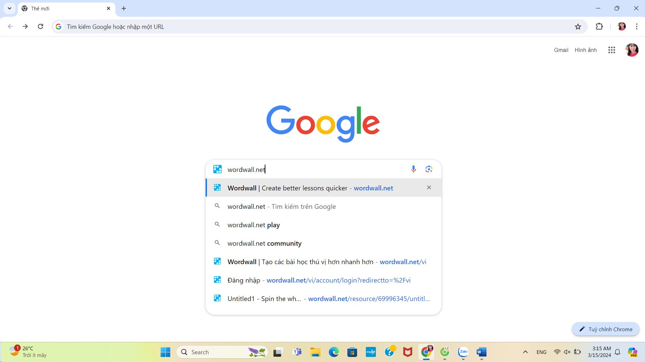The image size is (645, 362).
Task: Click the 'Tuỳ chỉnh Chrome' button
Action: coord(605,329)
